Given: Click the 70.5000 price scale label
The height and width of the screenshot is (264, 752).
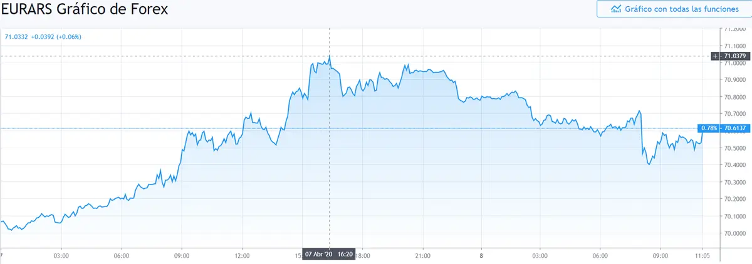Looking at the screenshot, I should coord(735,148).
